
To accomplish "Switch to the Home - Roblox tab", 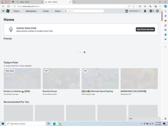I will coord(58,2).
